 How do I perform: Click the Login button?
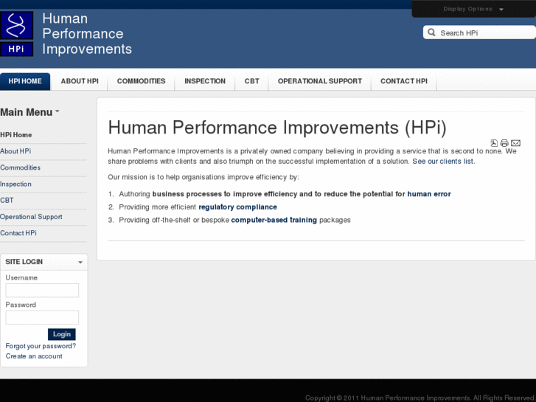(x=61, y=334)
